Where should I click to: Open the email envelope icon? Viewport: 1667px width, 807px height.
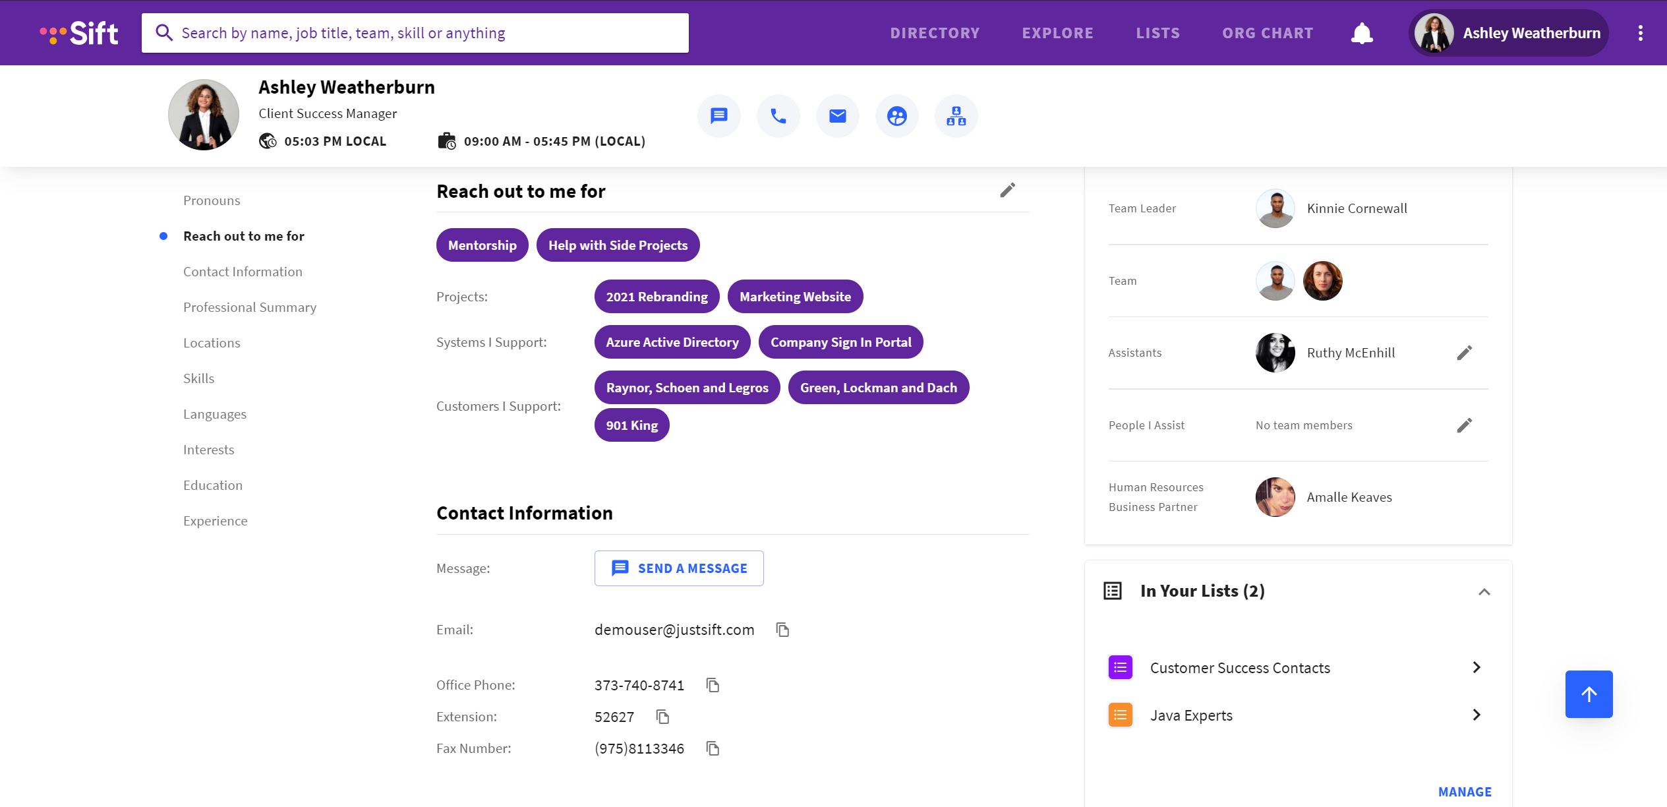[837, 115]
